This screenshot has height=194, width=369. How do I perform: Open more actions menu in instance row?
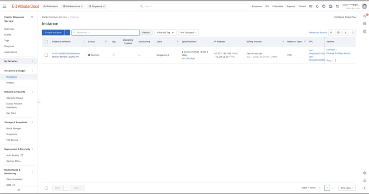335,60
